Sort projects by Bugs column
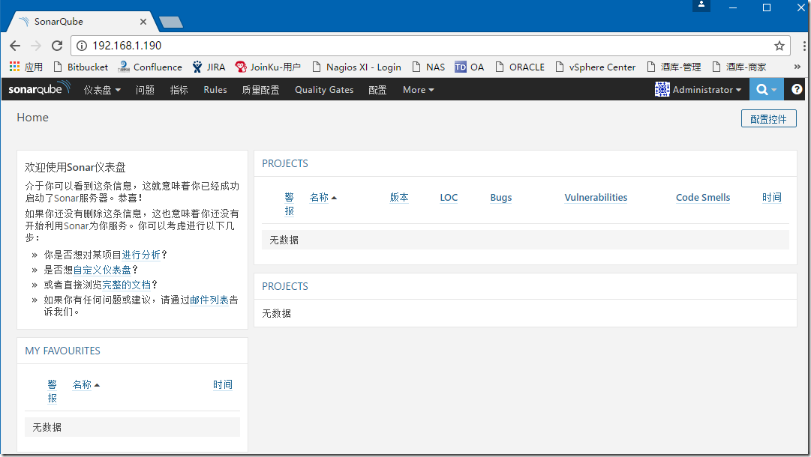 tap(501, 198)
